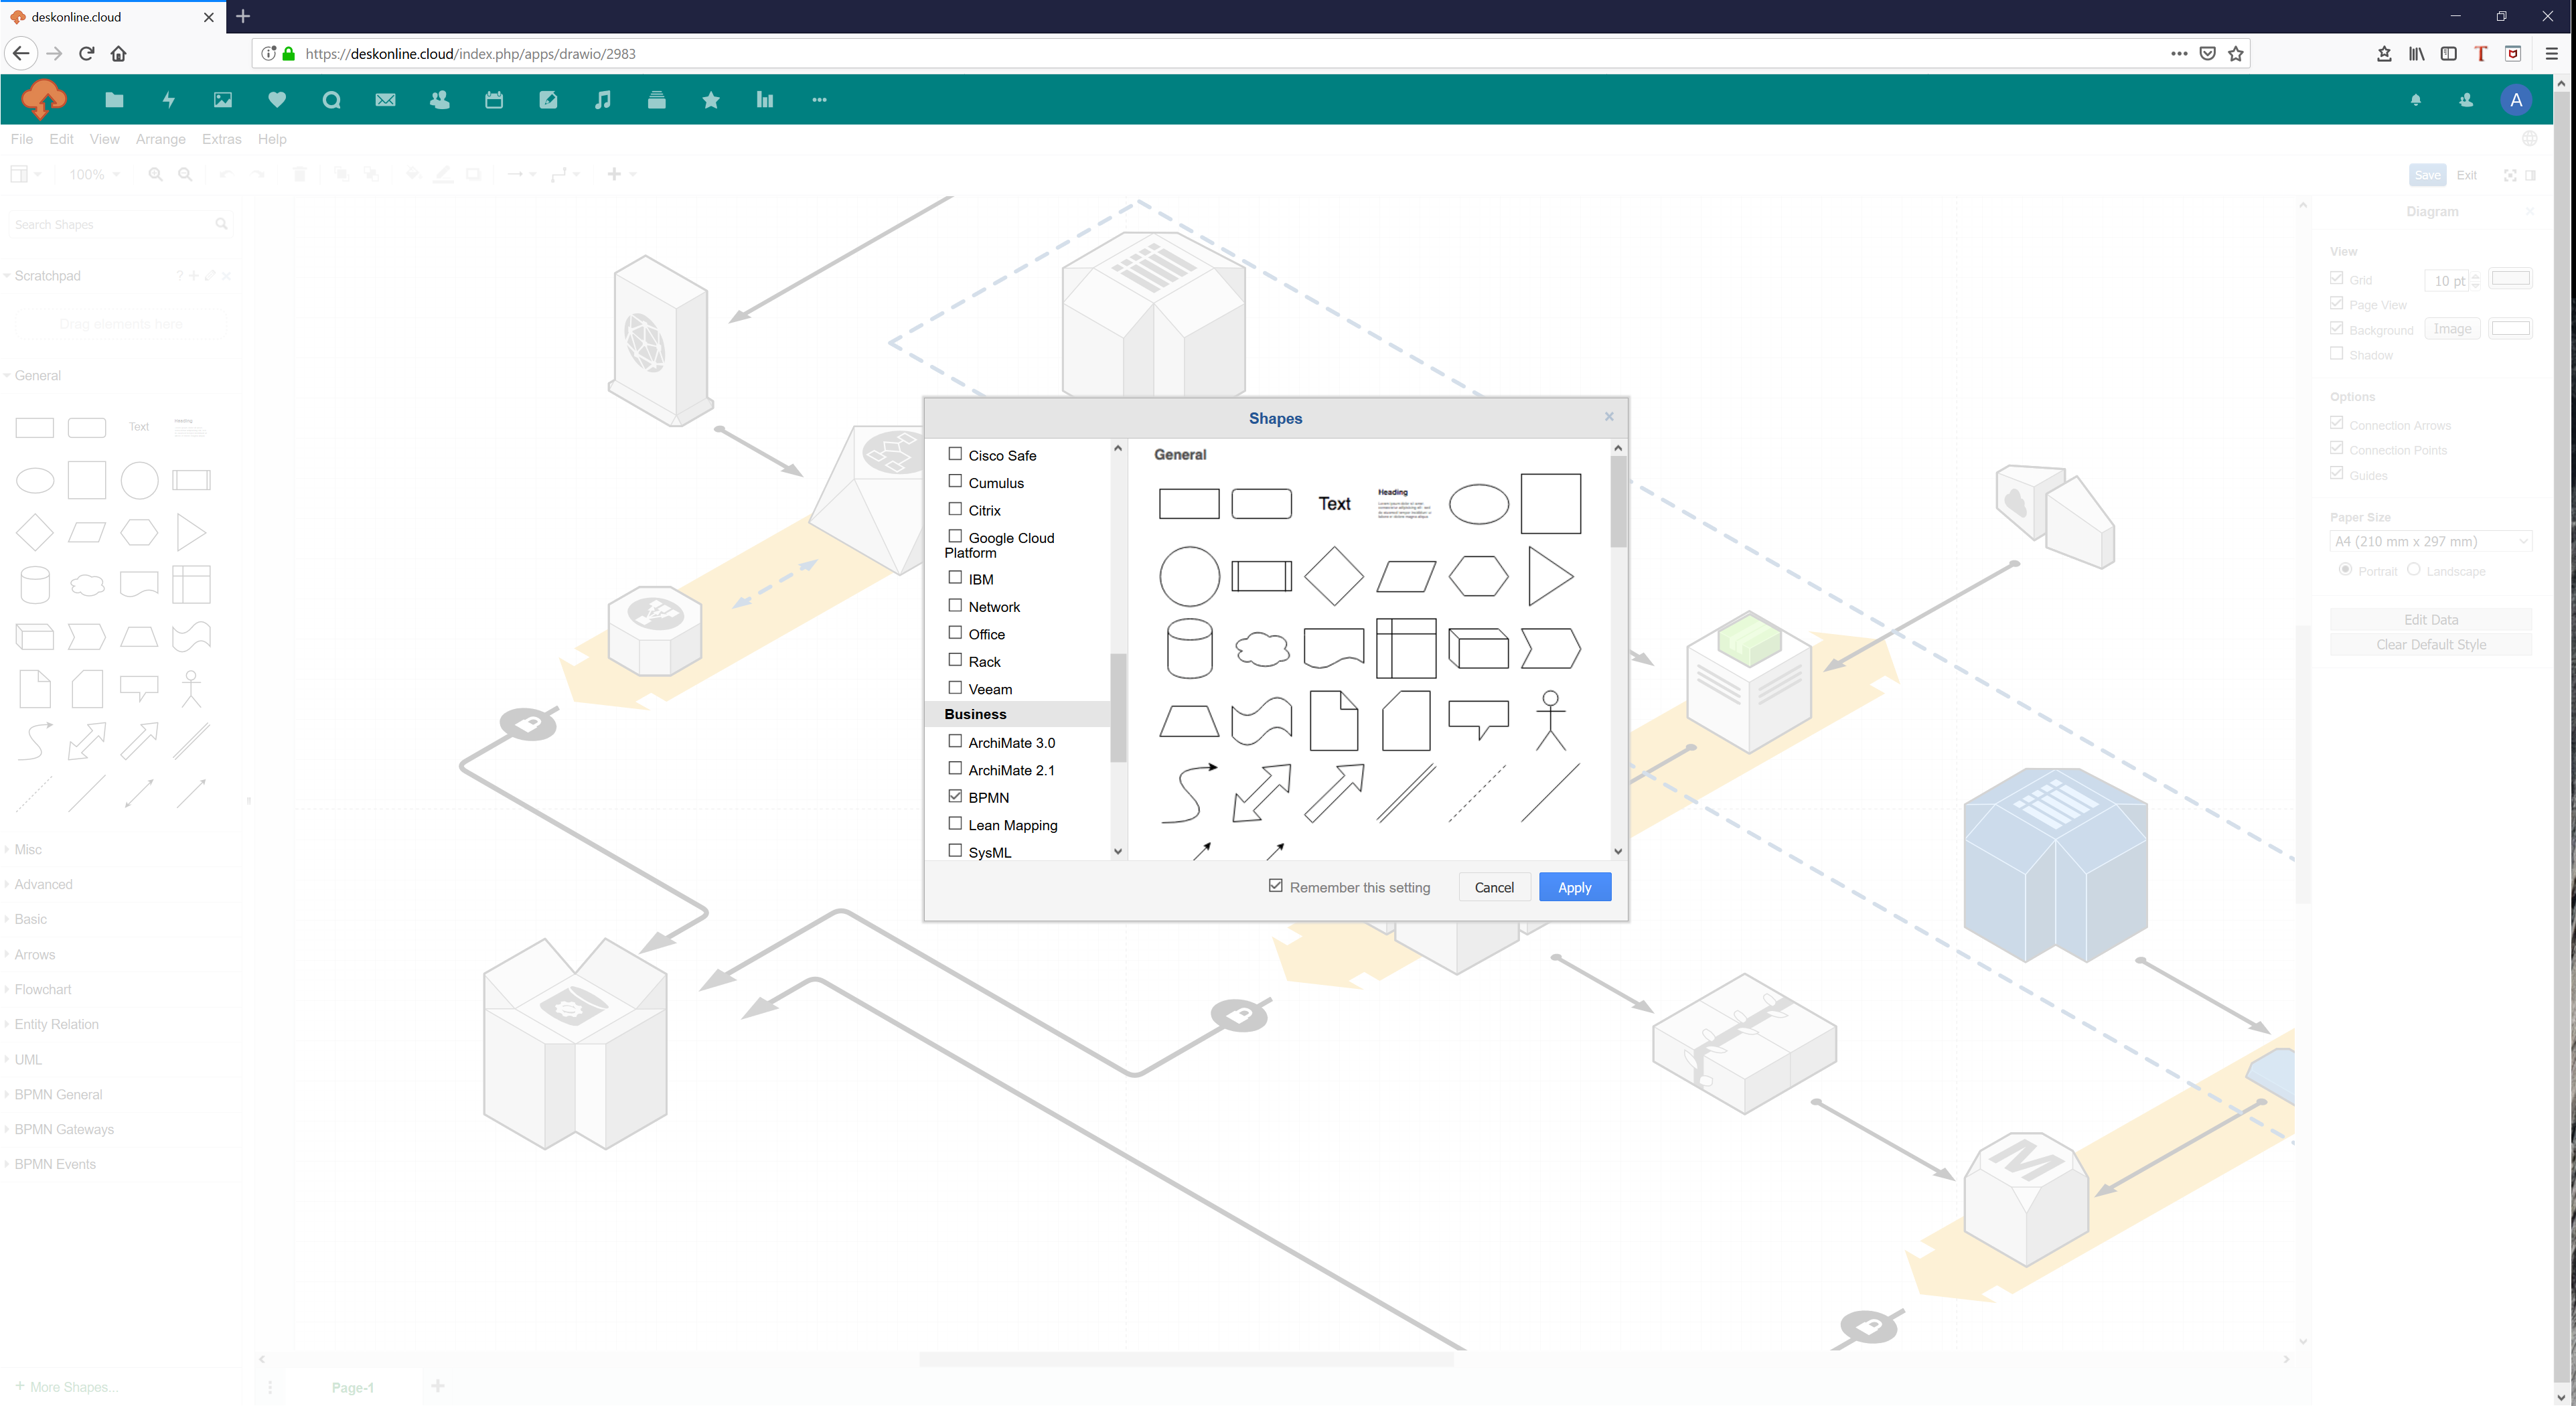Screen dimensions: 2576x1406
Task: Pick the grid color swatch
Action: click(2510, 279)
